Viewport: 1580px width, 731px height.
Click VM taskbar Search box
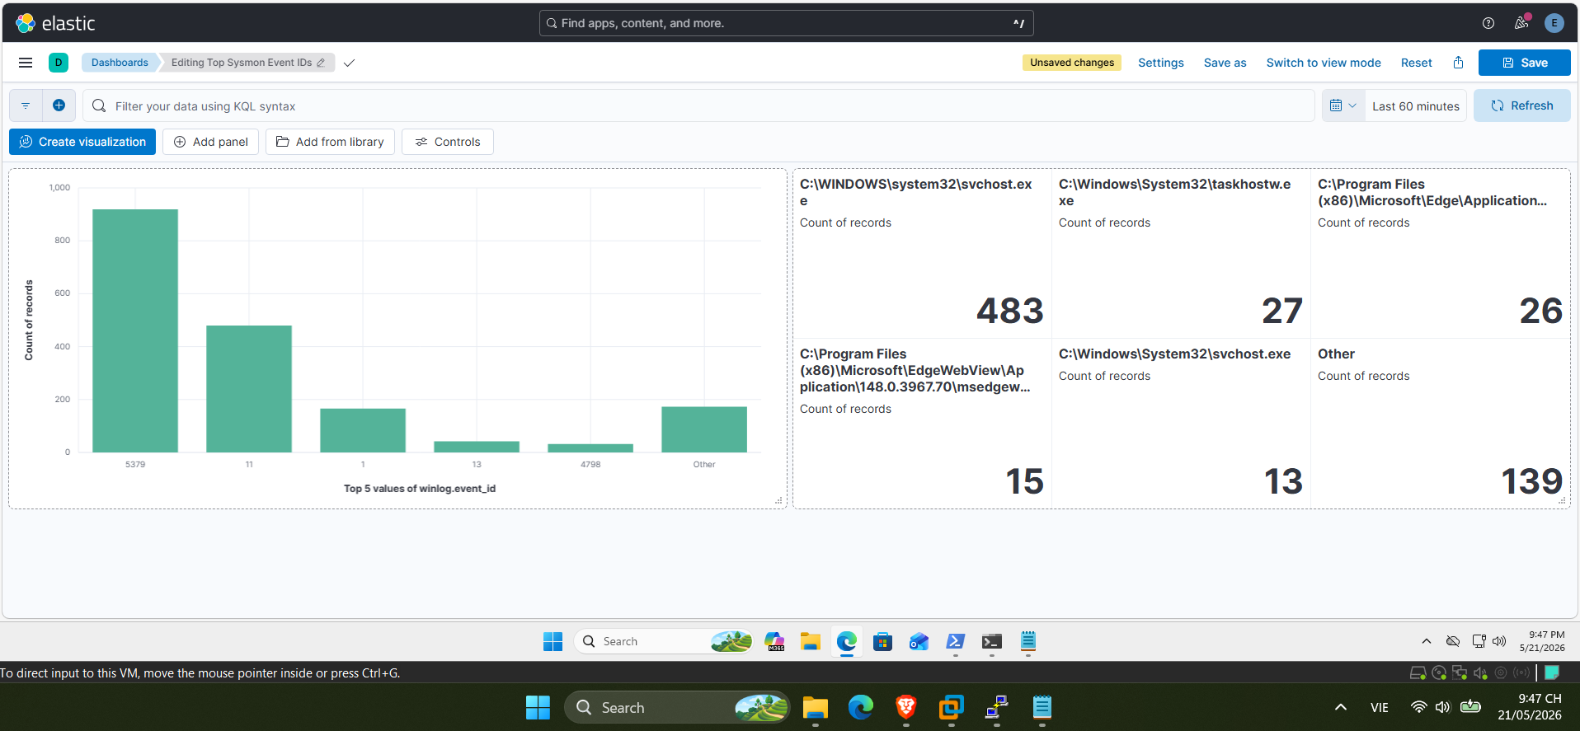coord(664,641)
